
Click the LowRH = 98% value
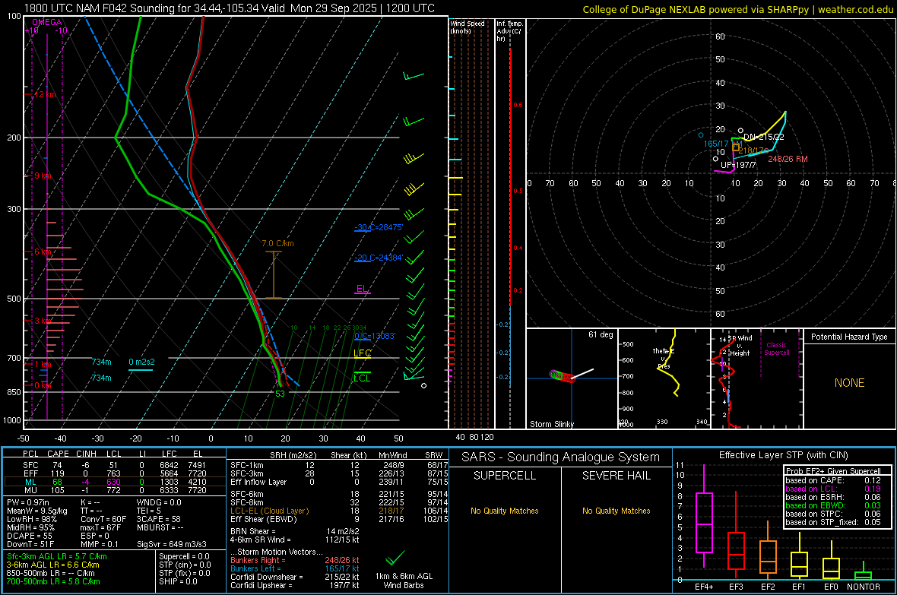[x=31, y=519]
